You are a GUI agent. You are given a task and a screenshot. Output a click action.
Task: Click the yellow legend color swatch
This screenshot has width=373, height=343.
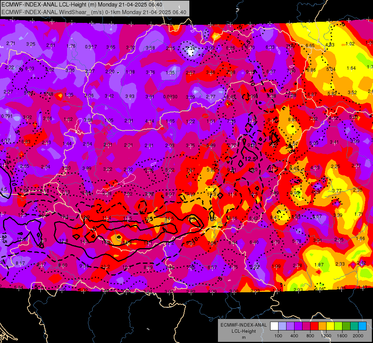(x=330, y=326)
